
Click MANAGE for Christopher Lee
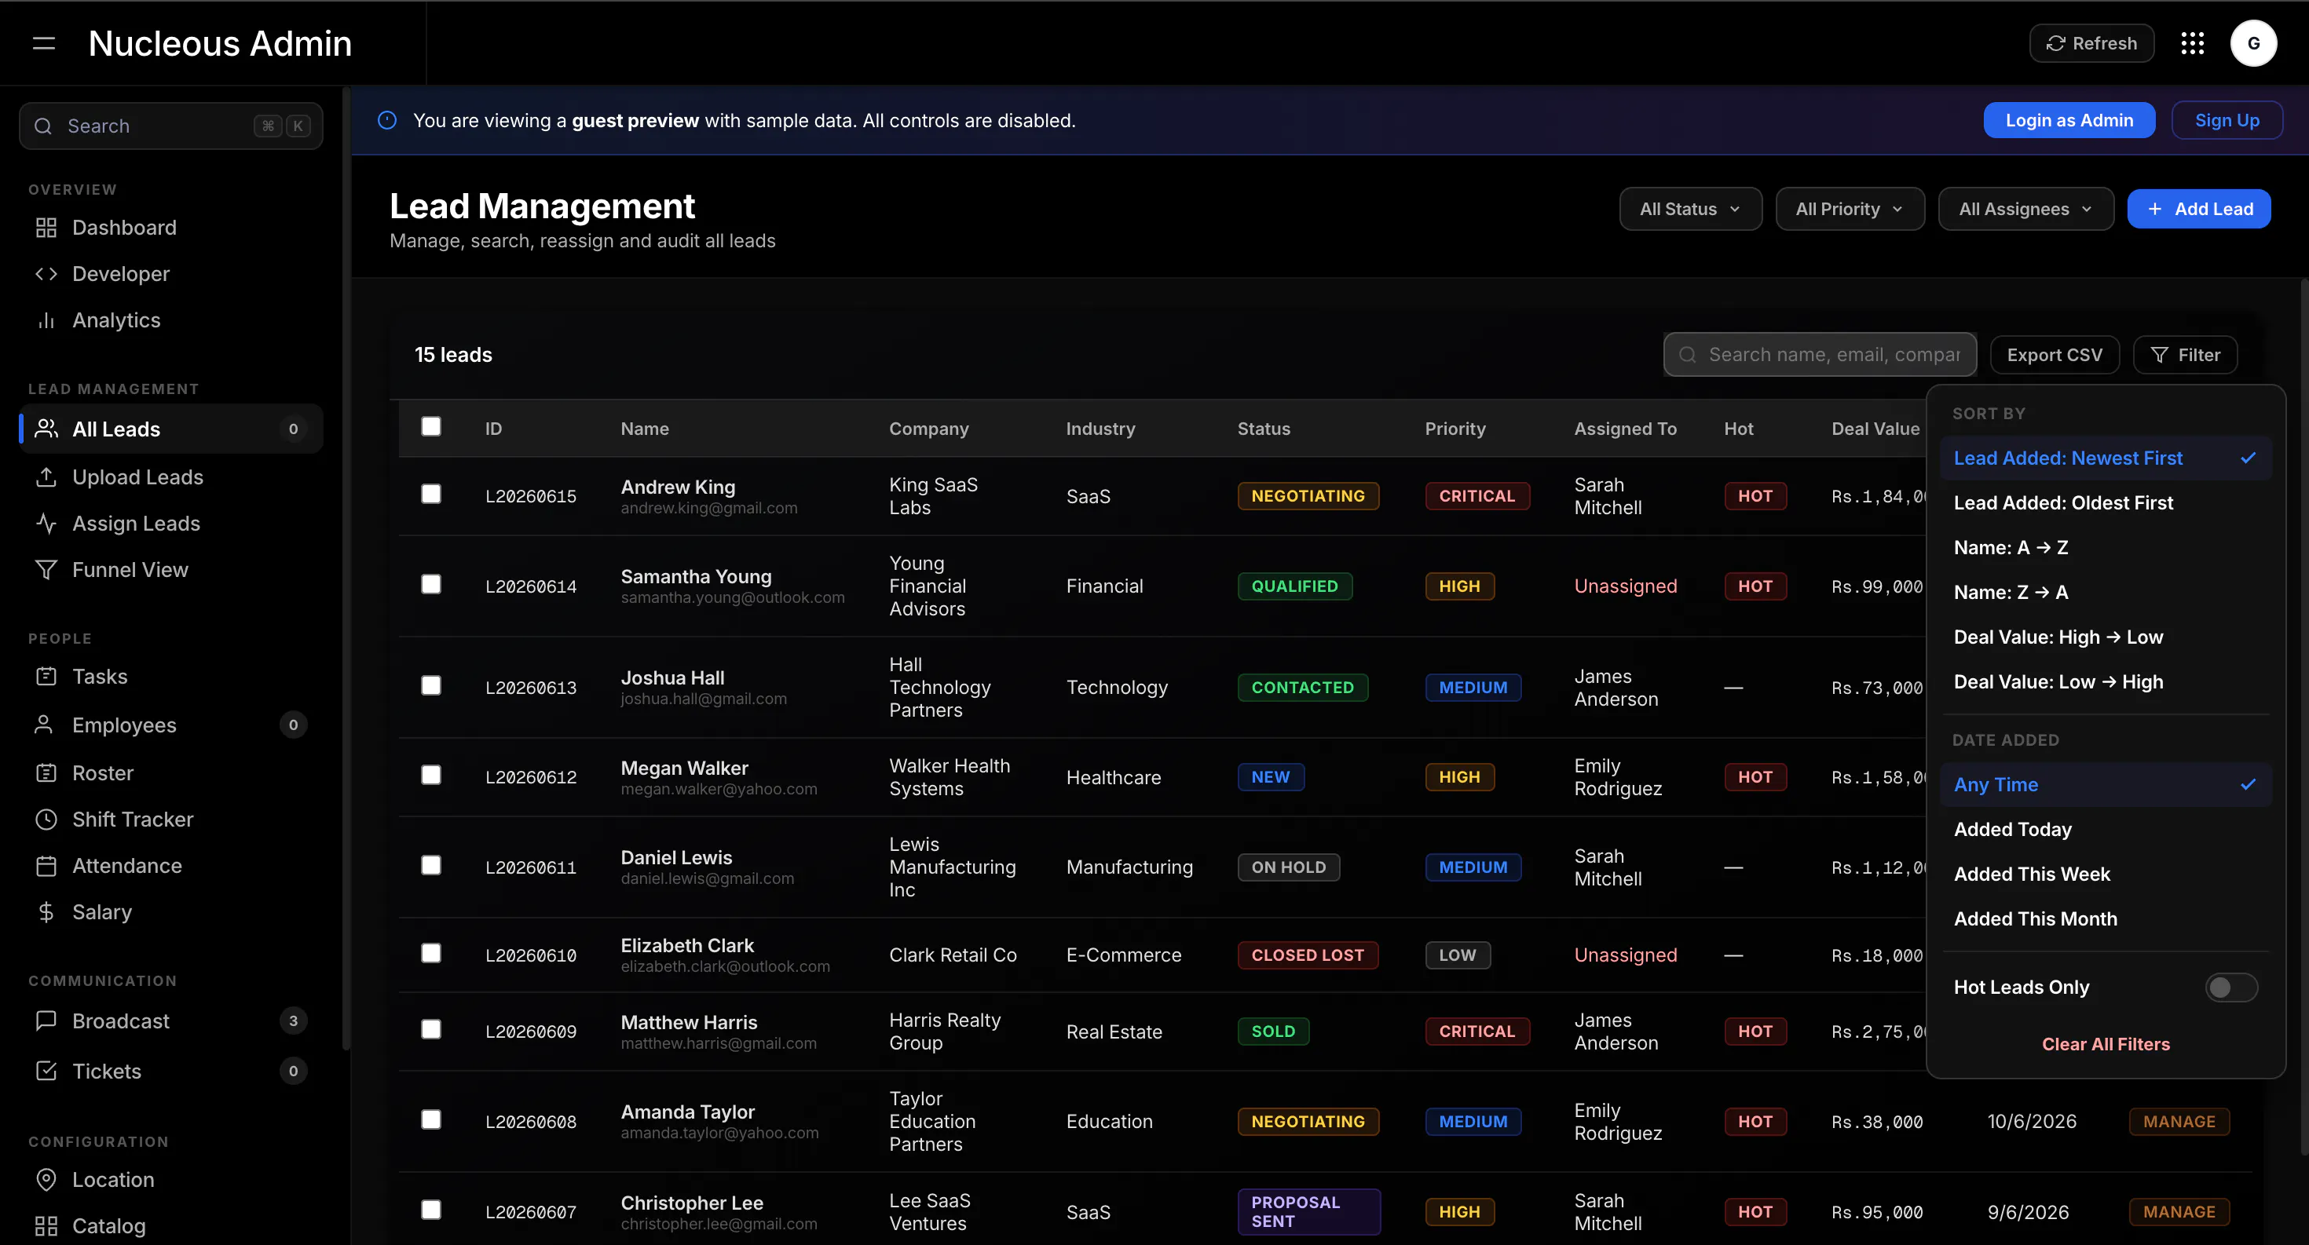2179,1212
